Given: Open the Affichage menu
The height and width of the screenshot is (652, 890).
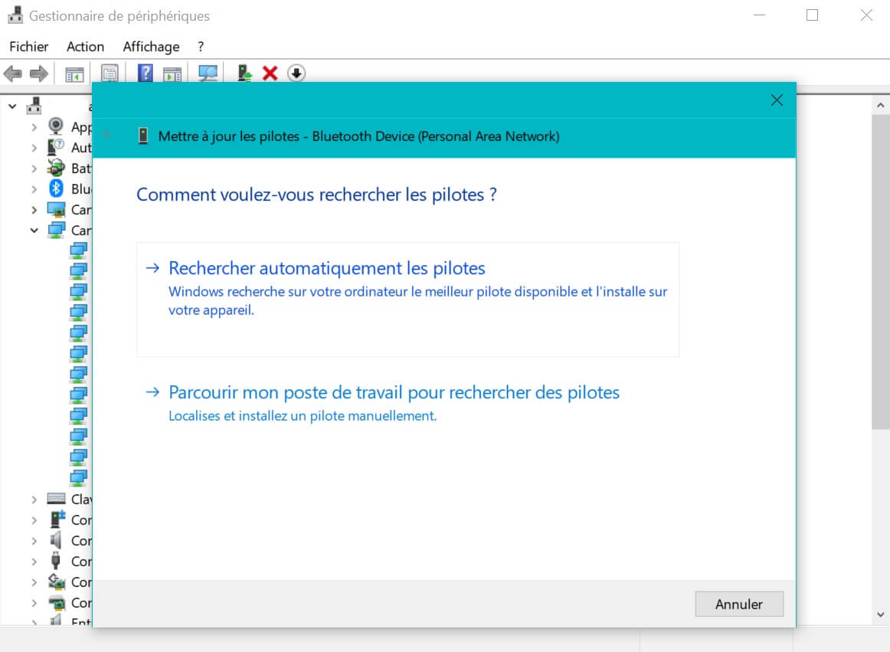Looking at the screenshot, I should pos(152,47).
